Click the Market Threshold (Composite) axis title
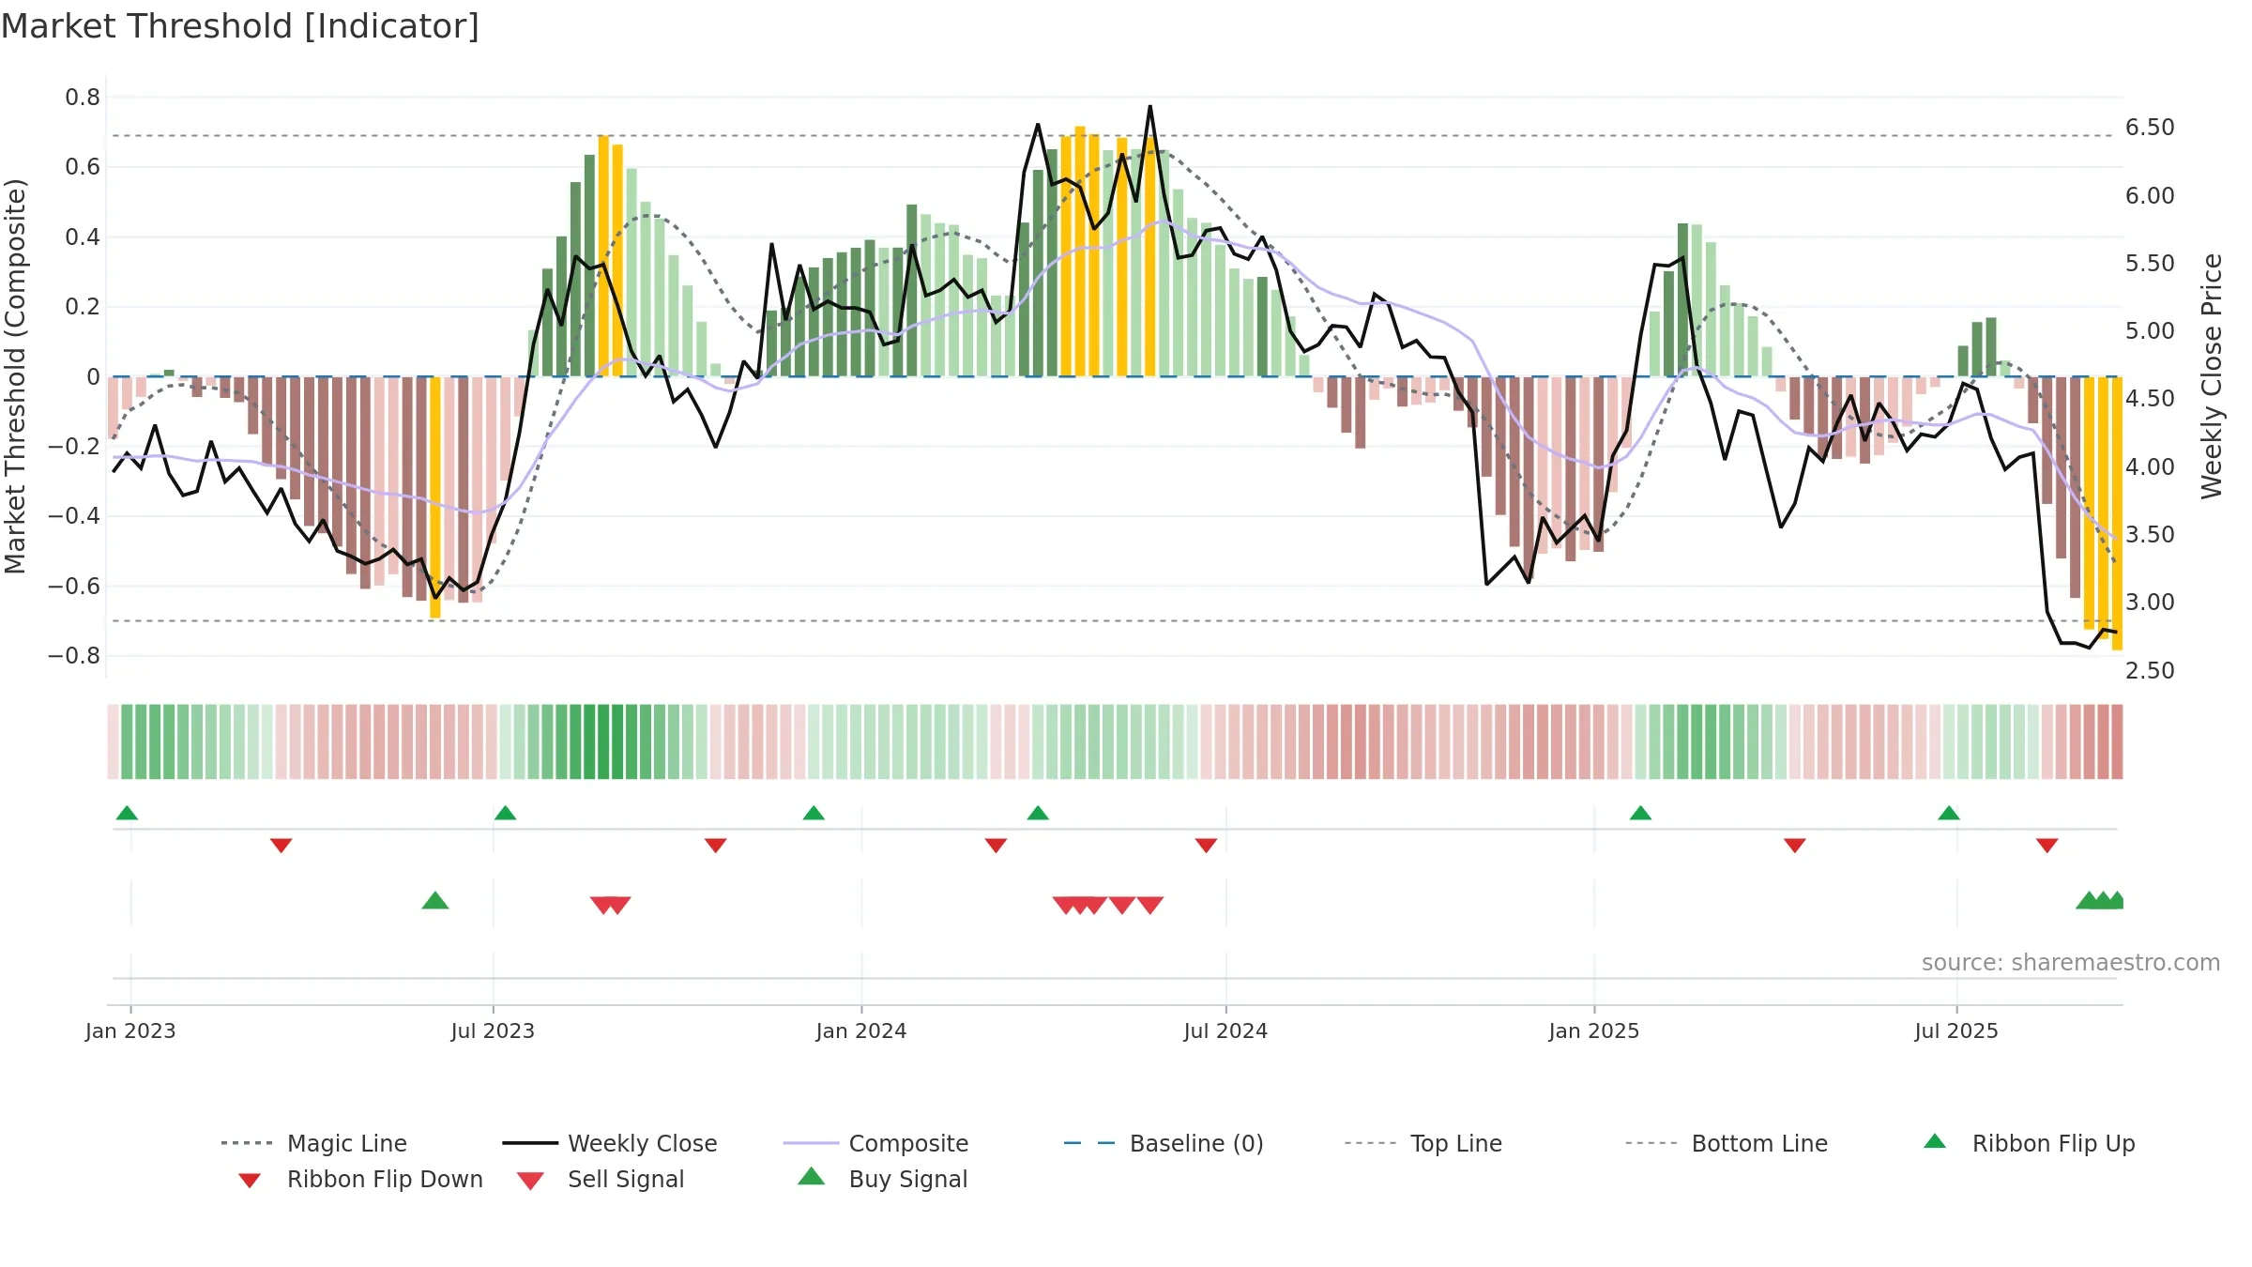 (x=15, y=376)
